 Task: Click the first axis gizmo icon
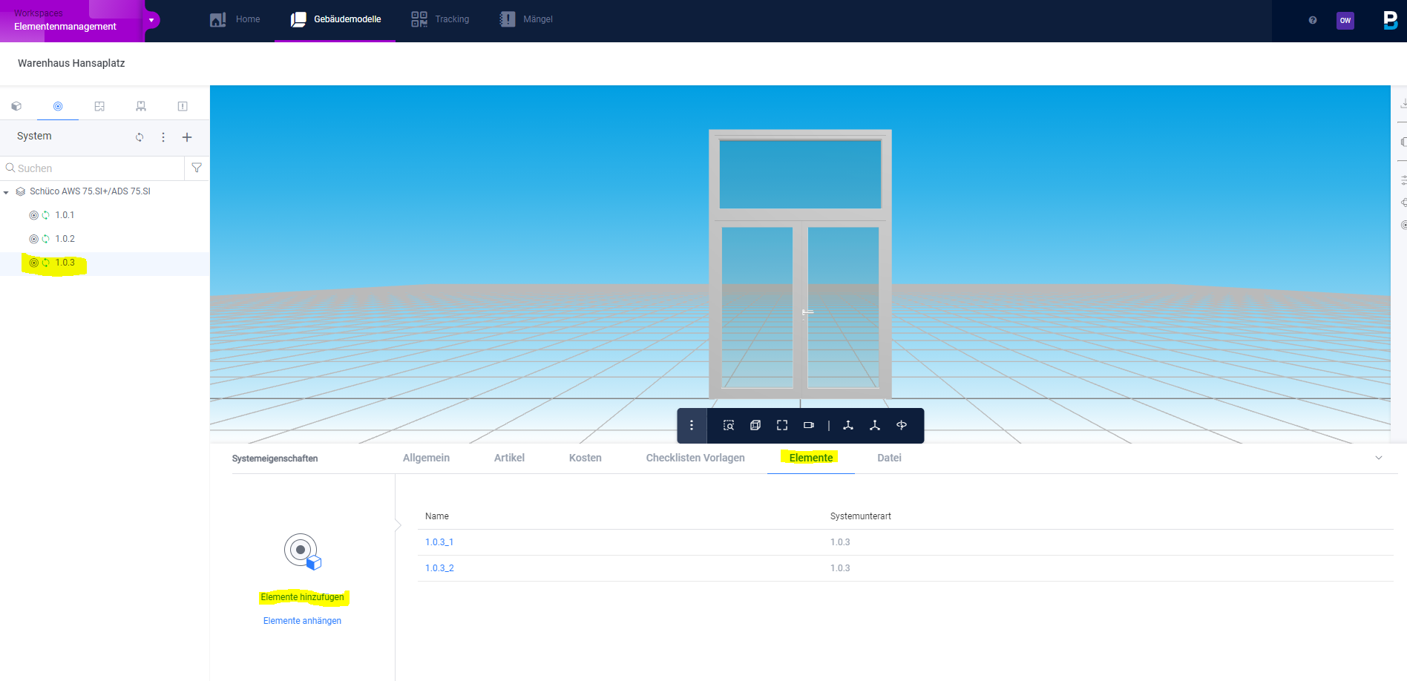pos(848,425)
